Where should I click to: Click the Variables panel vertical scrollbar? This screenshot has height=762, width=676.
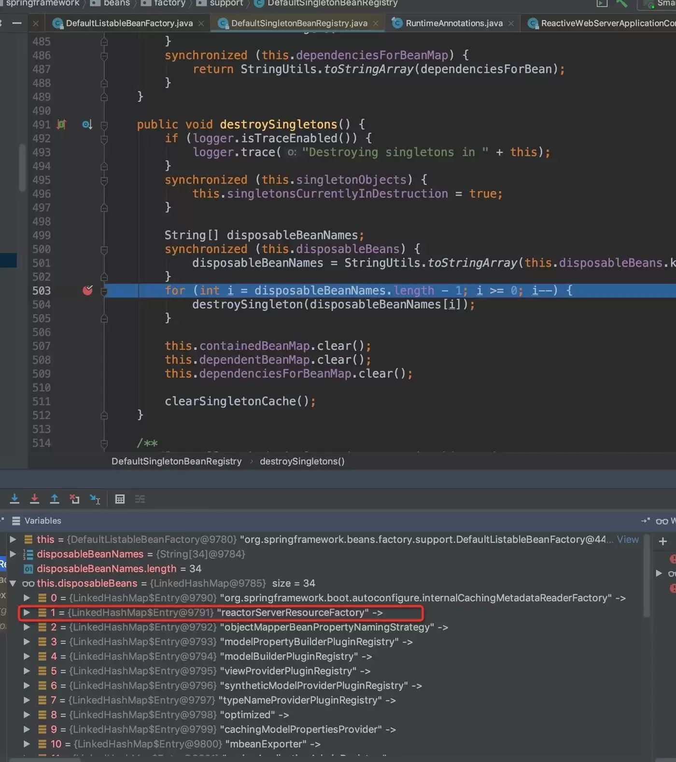(647, 575)
